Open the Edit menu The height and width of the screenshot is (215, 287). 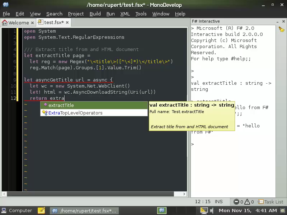pos(20,14)
